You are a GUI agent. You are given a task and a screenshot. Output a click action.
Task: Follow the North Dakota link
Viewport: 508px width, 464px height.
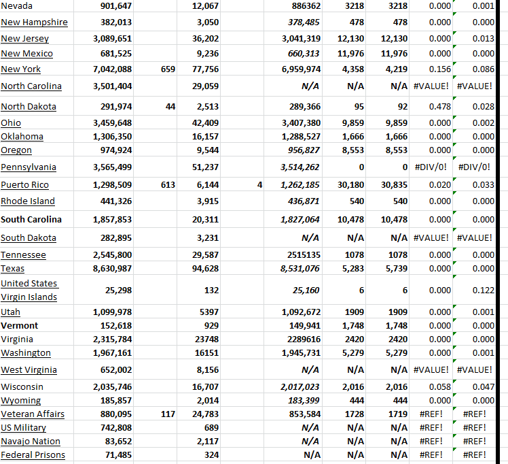pyautogui.click(x=29, y=107)
